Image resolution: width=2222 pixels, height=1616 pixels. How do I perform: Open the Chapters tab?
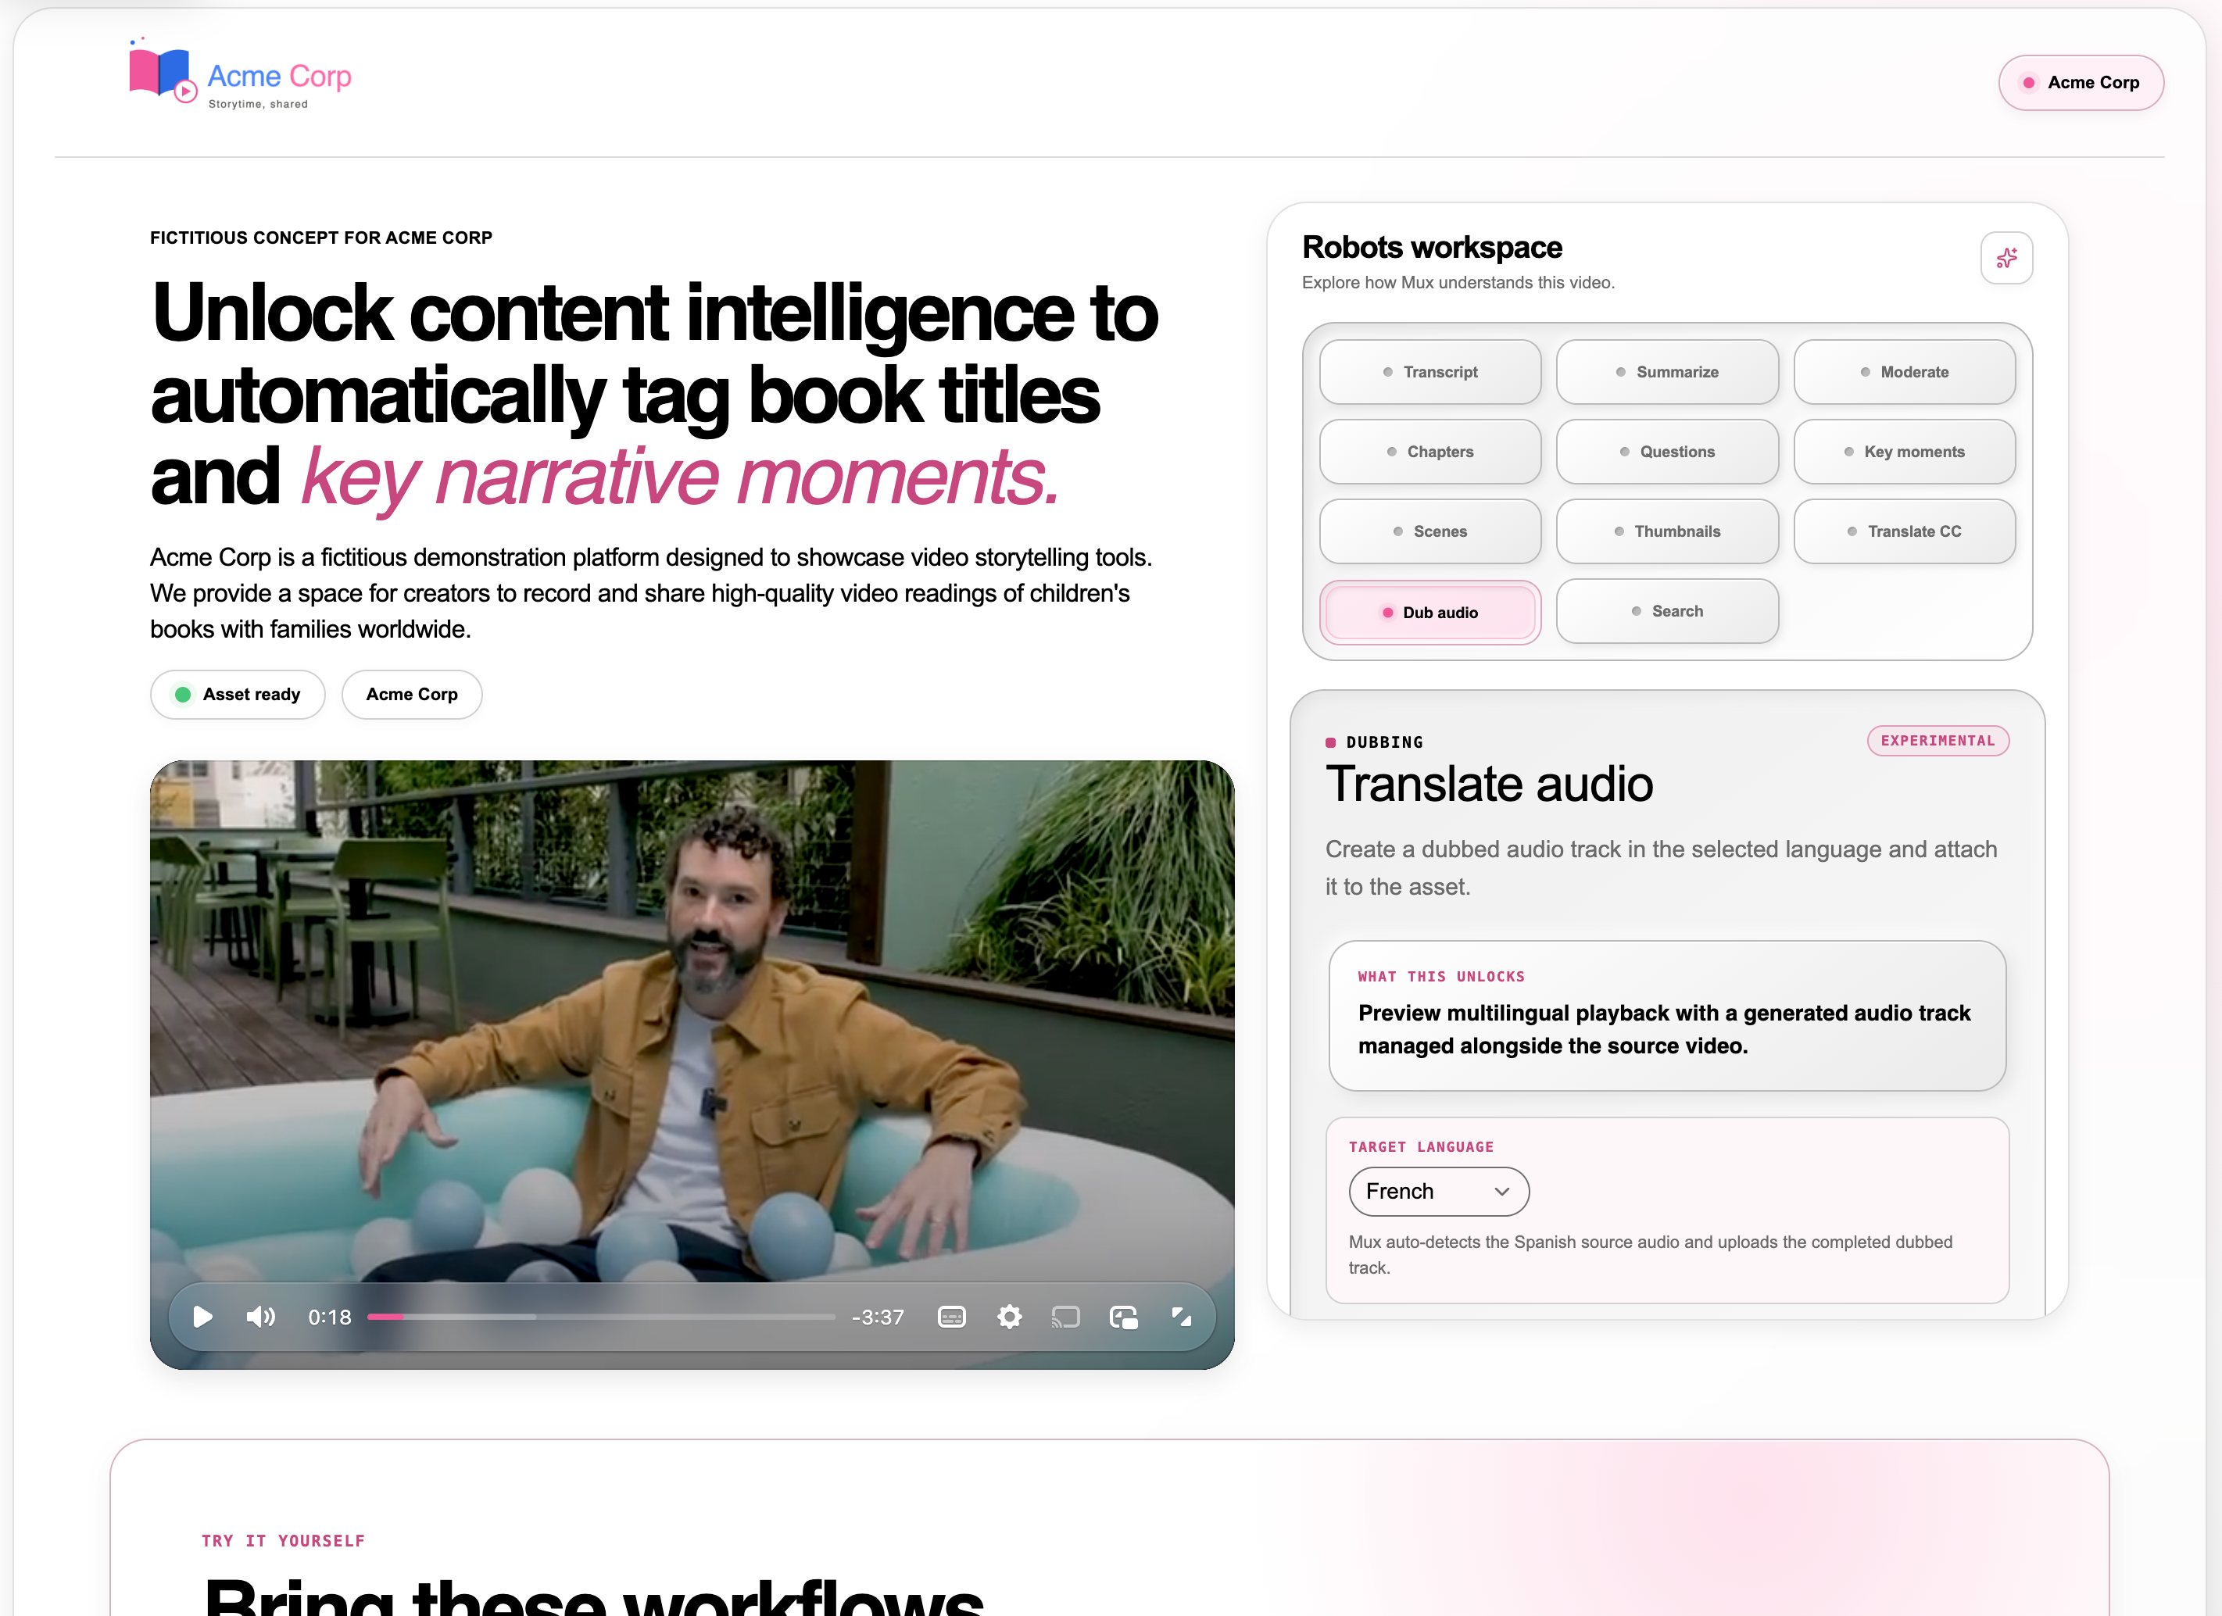(x=1429, y=452)
